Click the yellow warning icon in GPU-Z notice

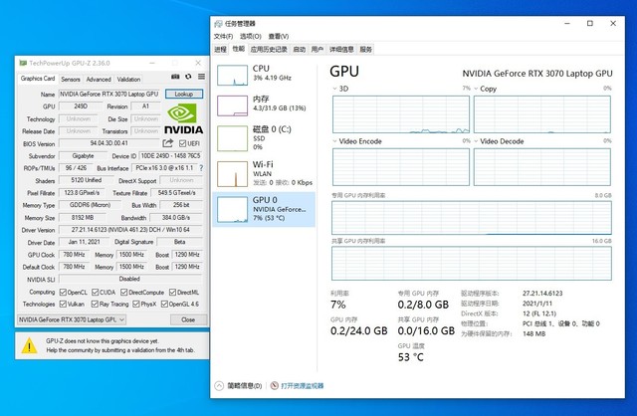point(29,345)
